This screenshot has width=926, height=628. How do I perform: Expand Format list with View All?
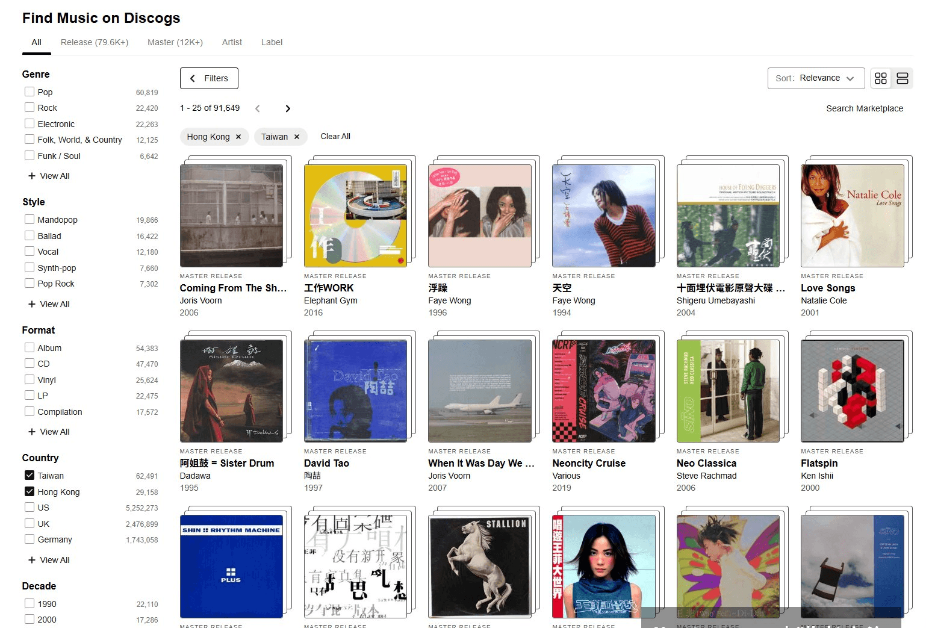[x=49, y=432]
